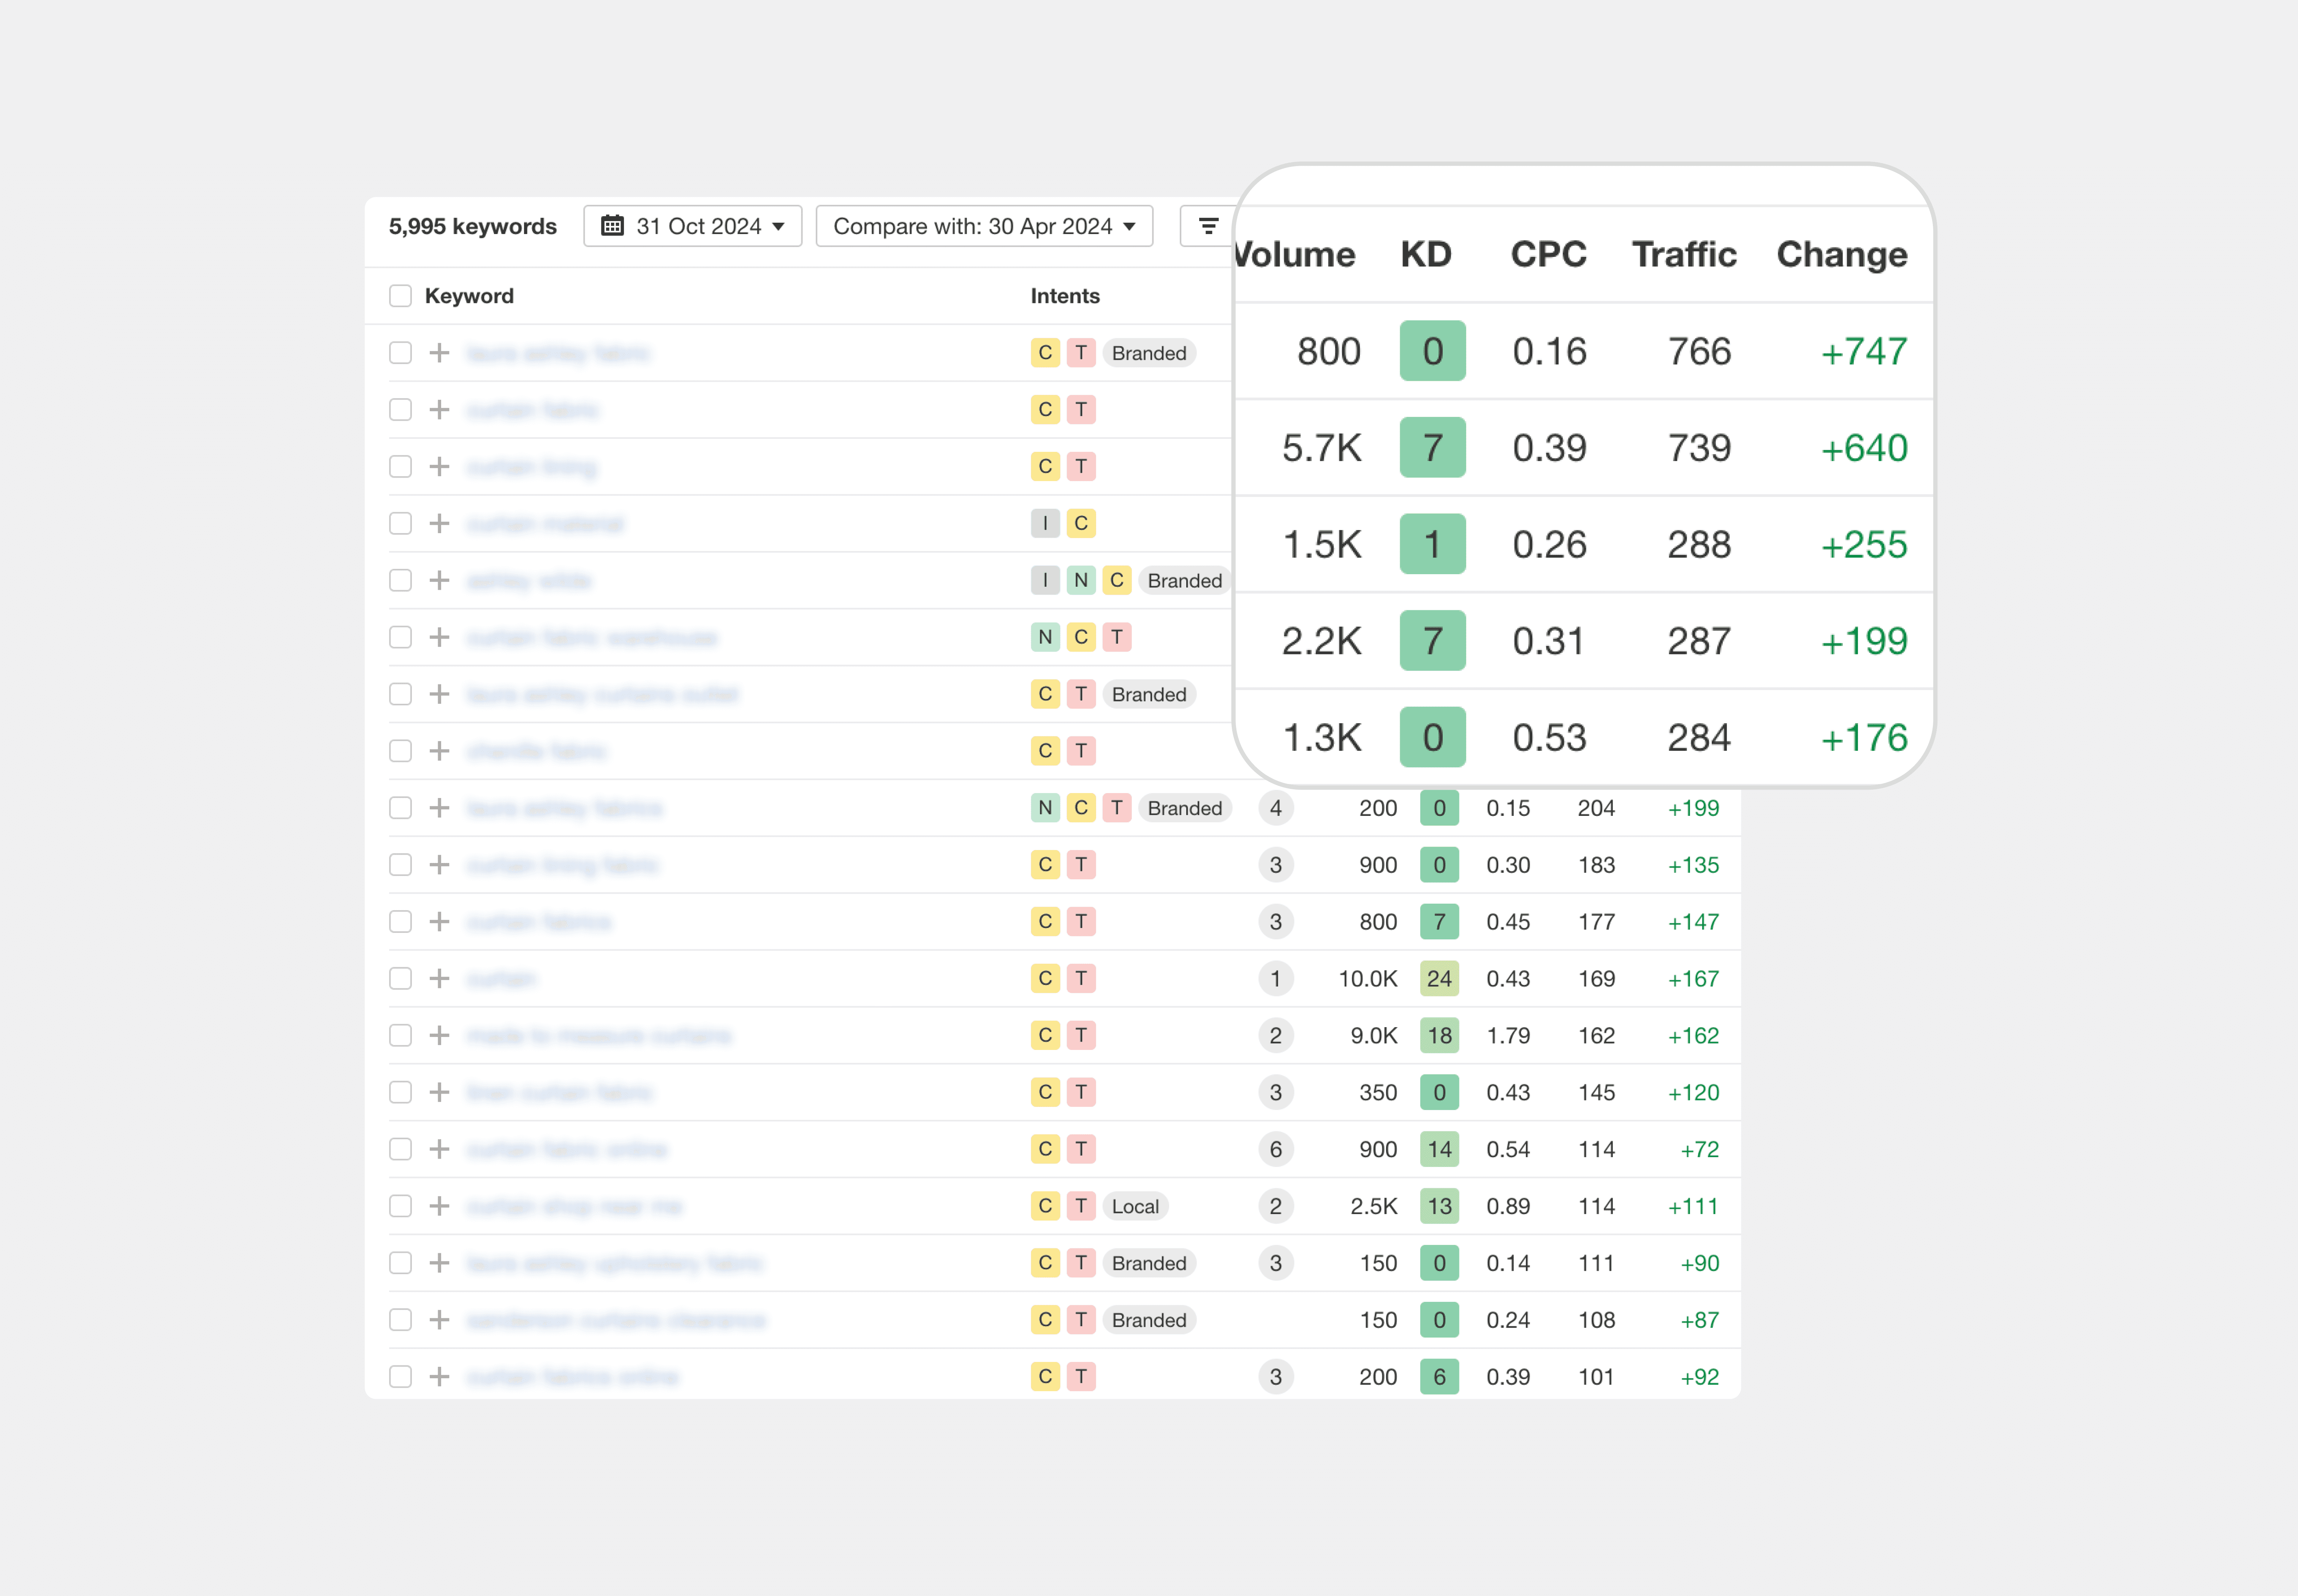This screenshot has height=1596, width=2298.
Task: Click the Branded tag in the traffic 108 row
Action: pos(1149,1320)
